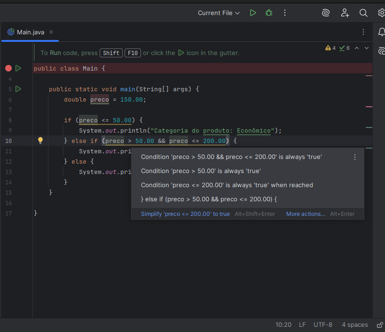Apply Simplify 'preco <= 200.00' to true
385x332 pixels.
point(185,214)
